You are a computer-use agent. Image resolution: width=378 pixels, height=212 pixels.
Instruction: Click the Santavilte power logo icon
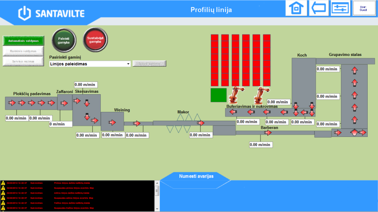point(24,13)
